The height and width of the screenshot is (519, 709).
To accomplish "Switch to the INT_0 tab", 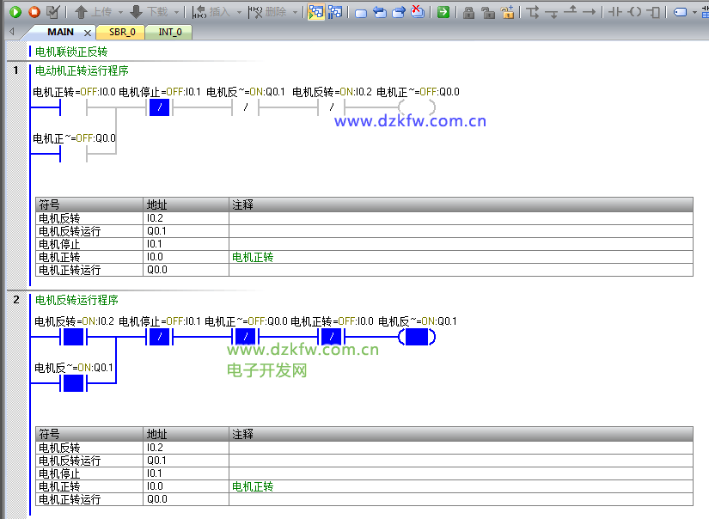I will point(169,32).
